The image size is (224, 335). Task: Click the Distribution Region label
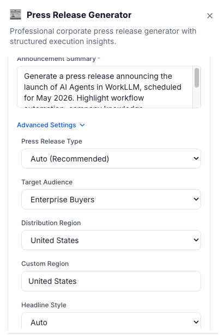pos(51,223)
